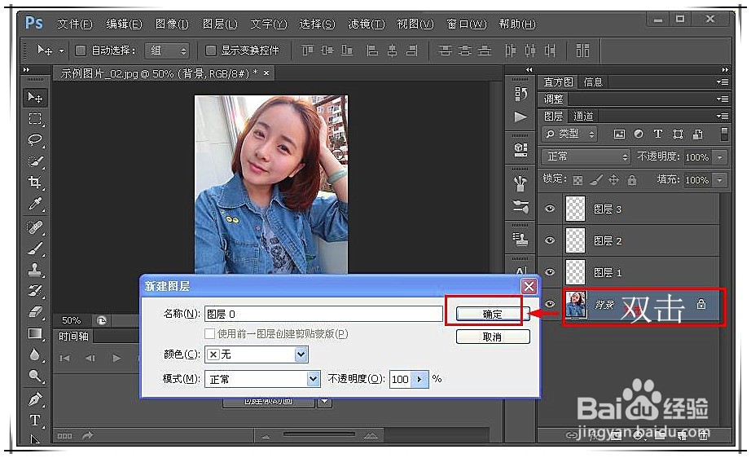Select the Crop tool

coord(35,182)
